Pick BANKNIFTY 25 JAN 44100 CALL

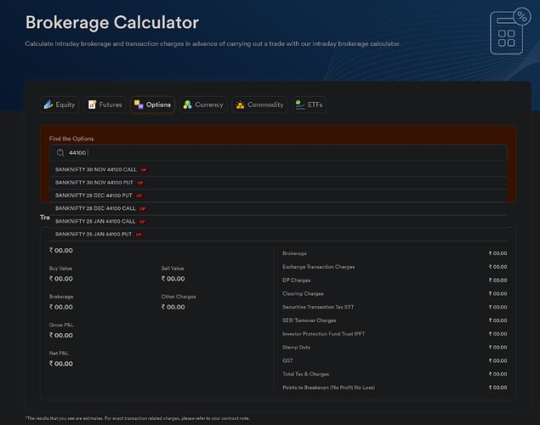(x=278, y=221)
